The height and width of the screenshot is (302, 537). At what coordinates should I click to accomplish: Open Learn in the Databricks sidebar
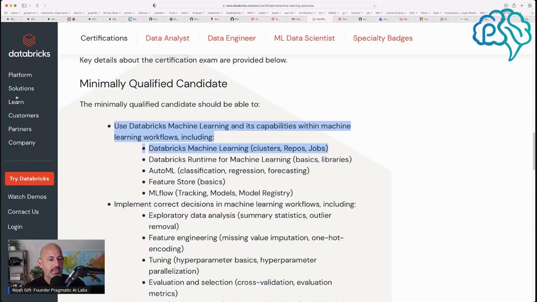(x=16, y=102)
